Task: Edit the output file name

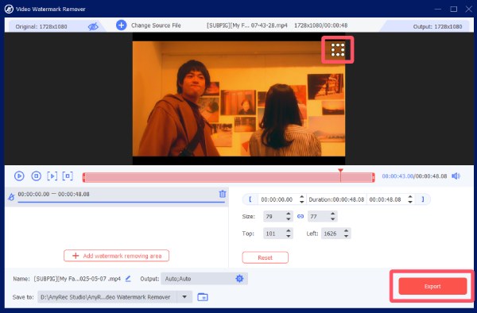Action: pos(128,278)
